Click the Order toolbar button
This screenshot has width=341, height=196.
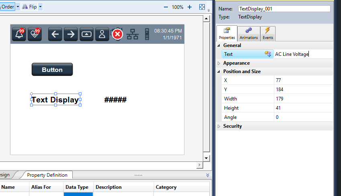[x=8, y=7]
